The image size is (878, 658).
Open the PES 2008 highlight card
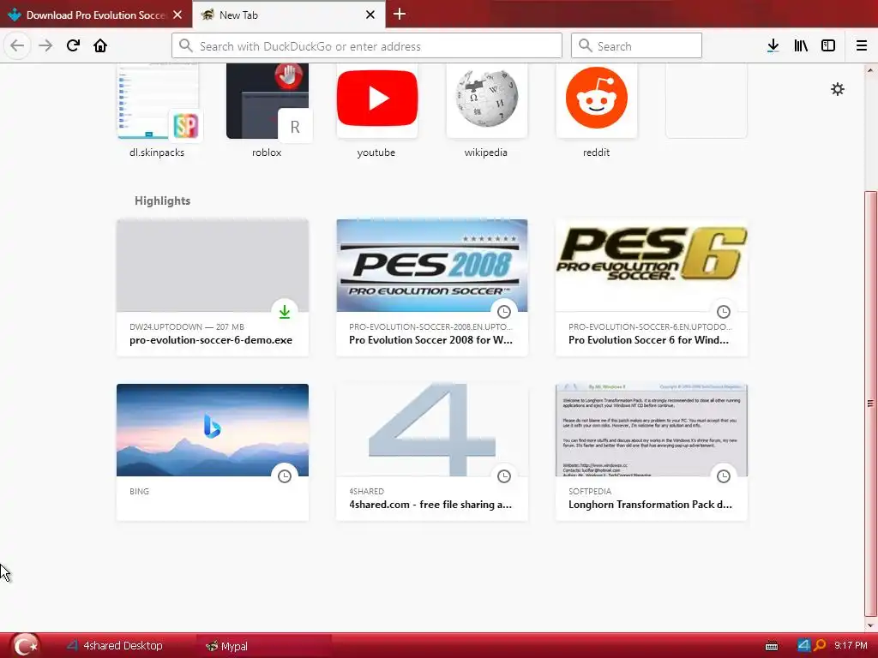(432, 288)
